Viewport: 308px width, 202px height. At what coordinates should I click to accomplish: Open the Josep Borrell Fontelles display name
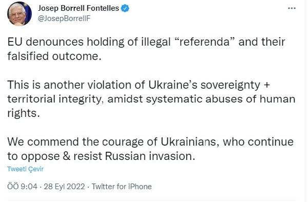(x=79, y=8)
